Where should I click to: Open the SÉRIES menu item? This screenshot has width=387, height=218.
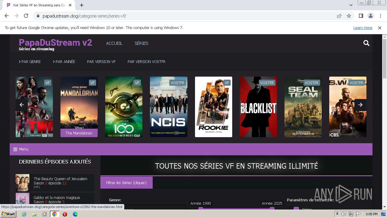[141, 43]
